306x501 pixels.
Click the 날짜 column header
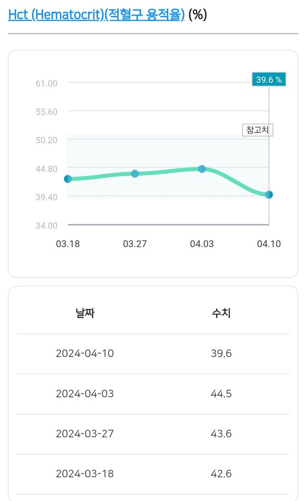[85, 314]
